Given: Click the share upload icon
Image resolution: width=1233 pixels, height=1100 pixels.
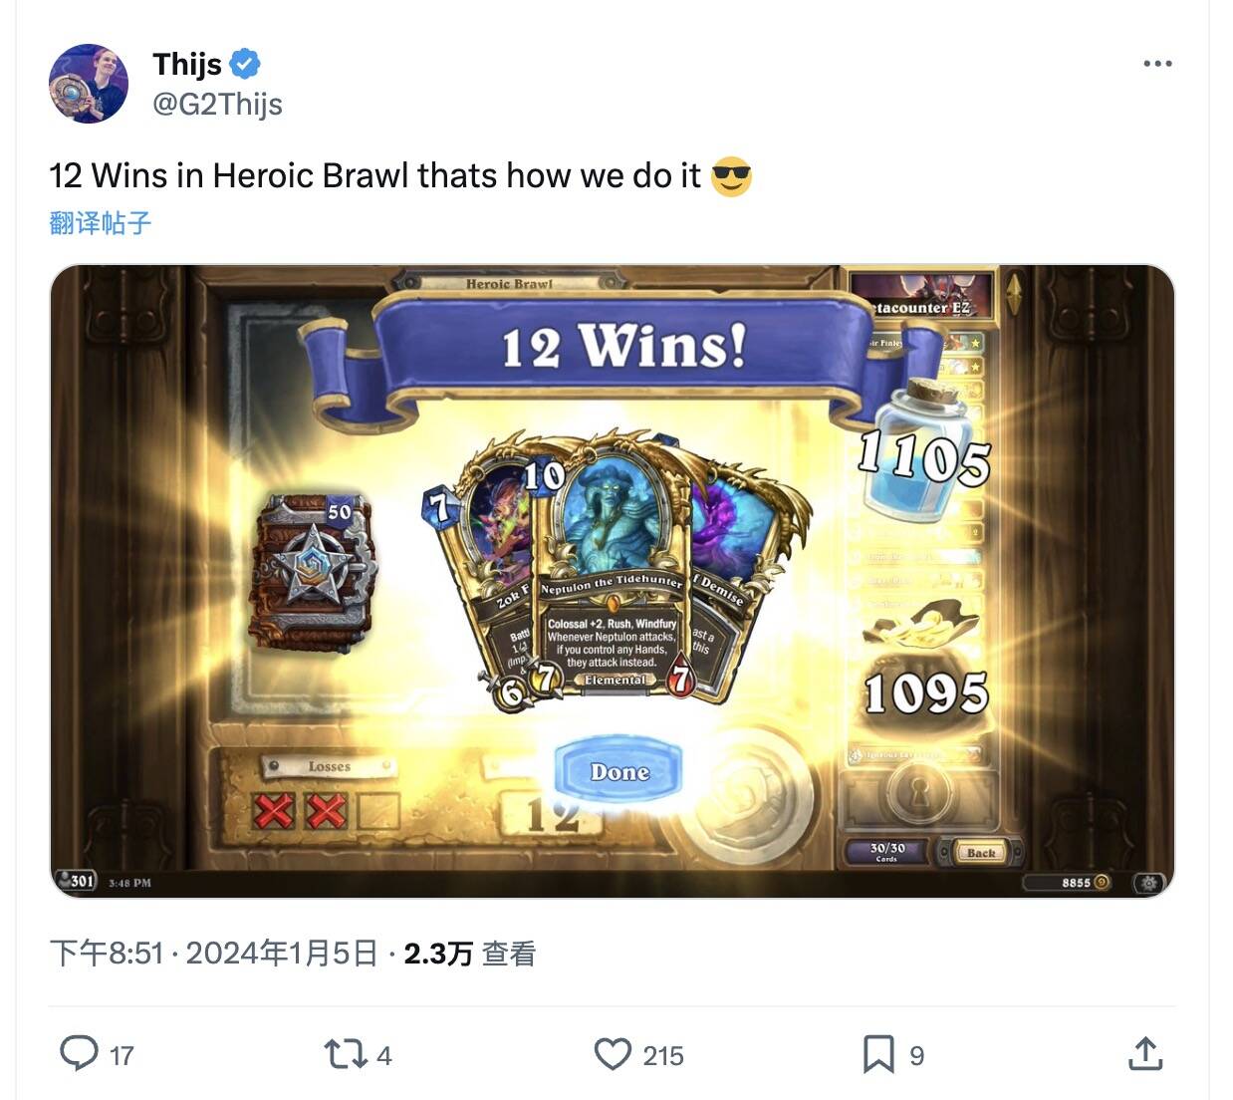Looking at the screenshot, I should (x=1145, y=1053).
